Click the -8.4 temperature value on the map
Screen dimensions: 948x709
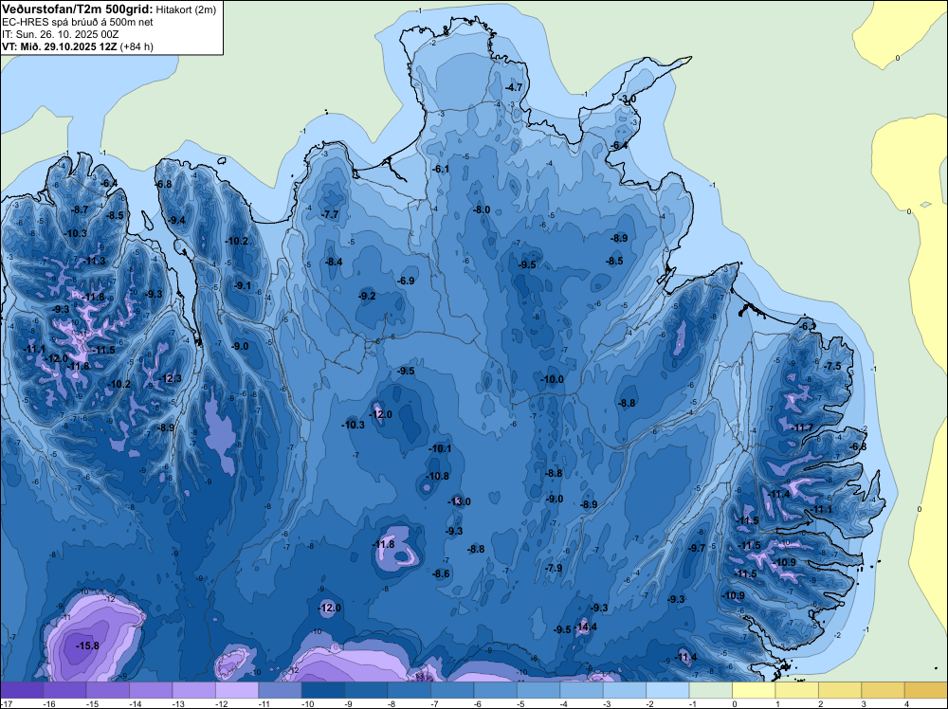[x=334, y=262]
